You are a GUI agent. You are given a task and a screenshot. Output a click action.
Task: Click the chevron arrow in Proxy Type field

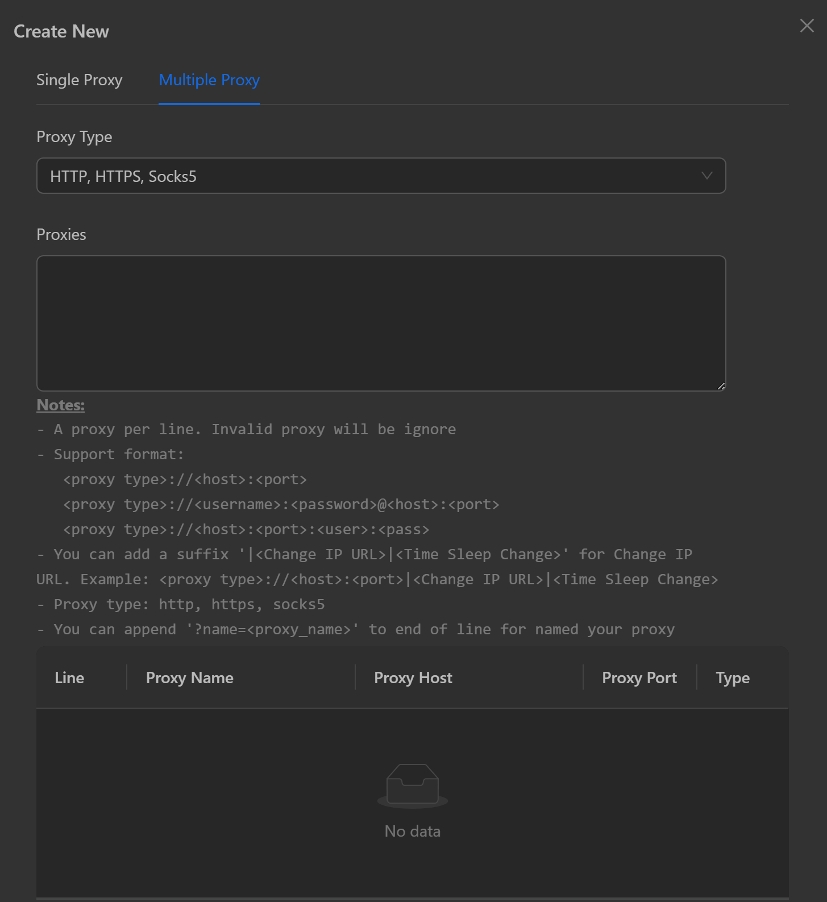(x=707, y=176)
